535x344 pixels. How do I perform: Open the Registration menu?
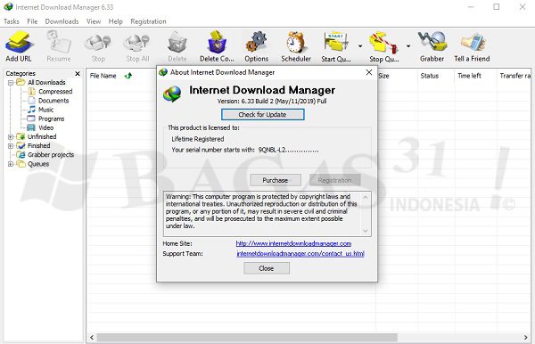(x=148, y=21)
